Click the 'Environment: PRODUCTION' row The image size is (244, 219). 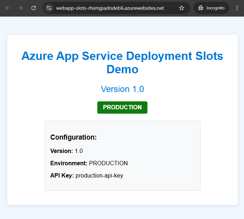(x=89, y=163)
